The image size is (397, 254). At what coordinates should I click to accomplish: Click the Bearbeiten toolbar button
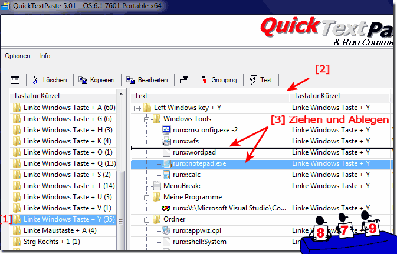pos(147,80)
